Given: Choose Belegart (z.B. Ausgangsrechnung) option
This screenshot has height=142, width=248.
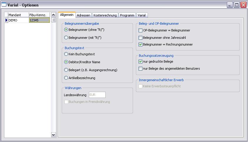Looking at the screenshot, I should pyautogui.click(x=66, y=70).
